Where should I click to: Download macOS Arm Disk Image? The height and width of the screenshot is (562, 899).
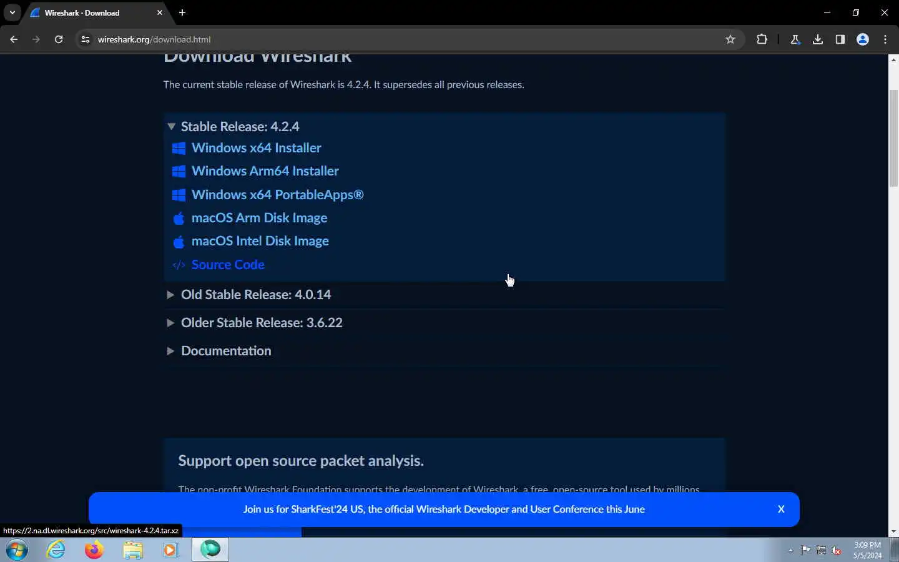tap(260, 218)
